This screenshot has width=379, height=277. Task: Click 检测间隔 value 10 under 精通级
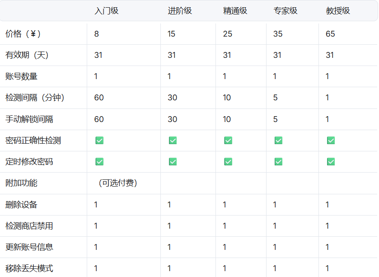coord(227,98)
